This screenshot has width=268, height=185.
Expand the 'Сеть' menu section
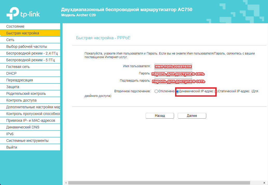click(10, 40)
